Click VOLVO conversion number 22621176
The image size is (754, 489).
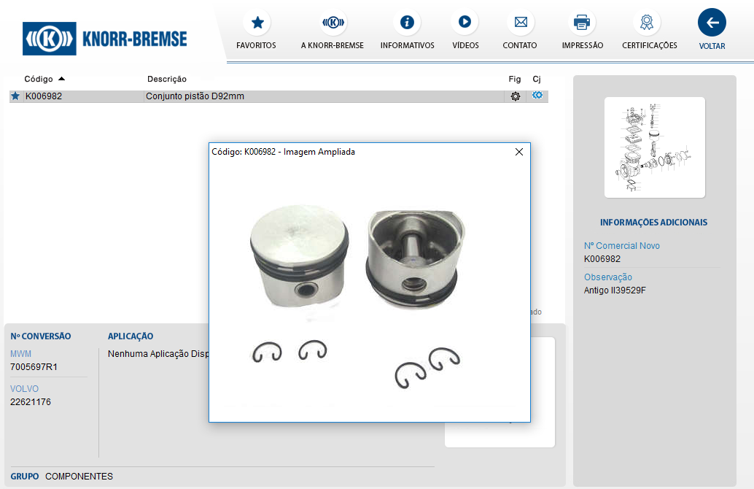click(x=31, y=402)
